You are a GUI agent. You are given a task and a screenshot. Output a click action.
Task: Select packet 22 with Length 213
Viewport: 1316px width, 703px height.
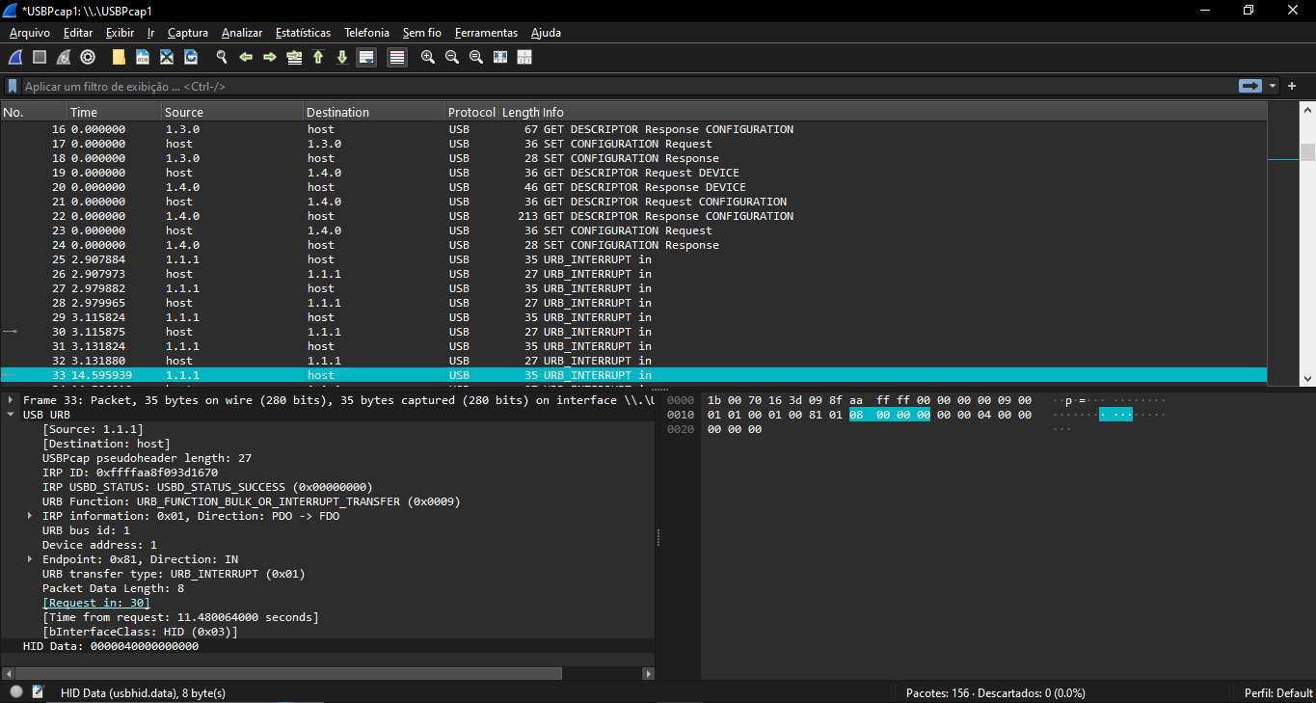point(633,216)
